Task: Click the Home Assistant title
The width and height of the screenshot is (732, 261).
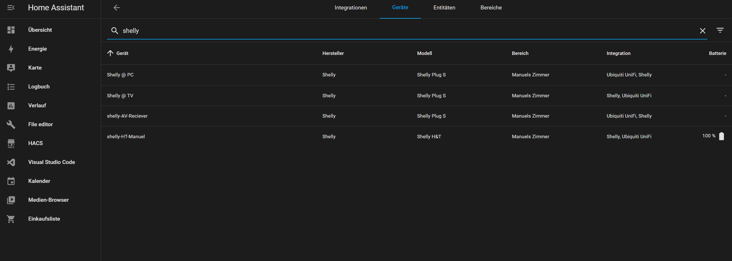Action: pyautogui.click(x=56, y=8)
